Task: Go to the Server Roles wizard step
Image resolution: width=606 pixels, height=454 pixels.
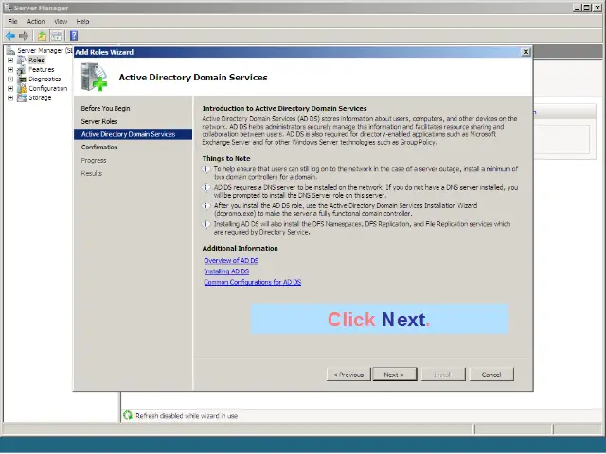Action: coord(99,122)
